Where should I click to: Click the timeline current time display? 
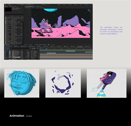point(7,48)
